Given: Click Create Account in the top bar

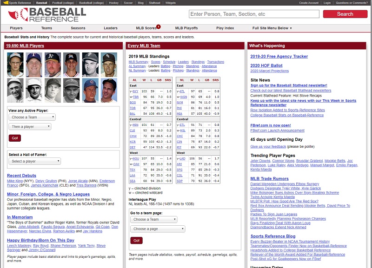Looking at the screenshot, I should tap(309, 3).
